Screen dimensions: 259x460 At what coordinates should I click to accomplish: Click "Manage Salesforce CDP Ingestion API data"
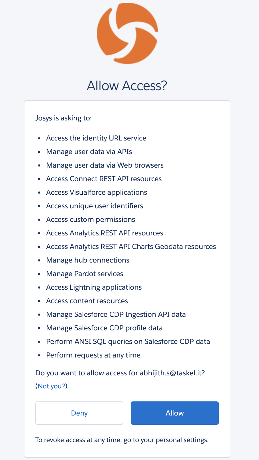click(116, 314)
